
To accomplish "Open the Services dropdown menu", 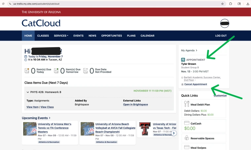I will coord(61,36).
